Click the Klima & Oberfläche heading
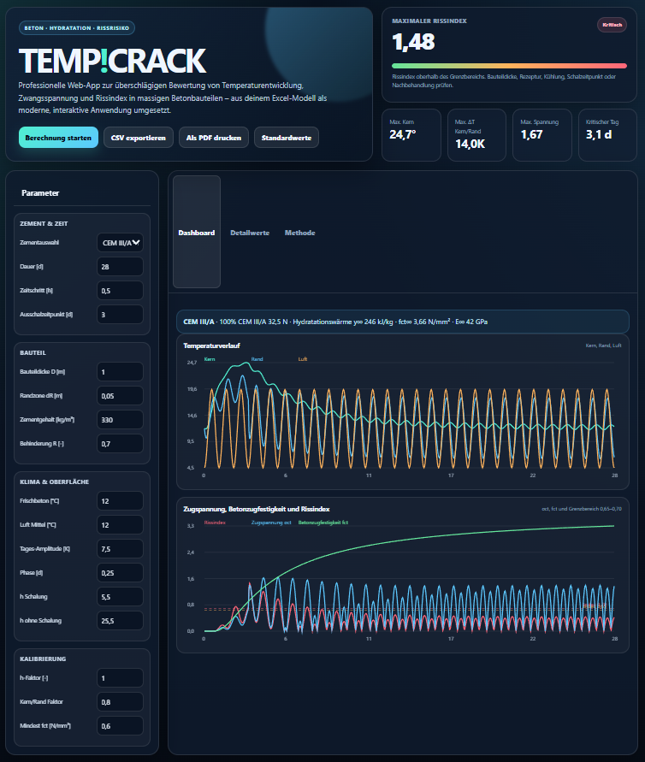 [55, 481]
